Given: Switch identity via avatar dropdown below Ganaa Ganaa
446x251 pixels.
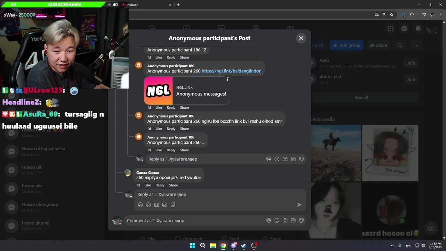Looking at the screenshot, I should pos(129,195).
